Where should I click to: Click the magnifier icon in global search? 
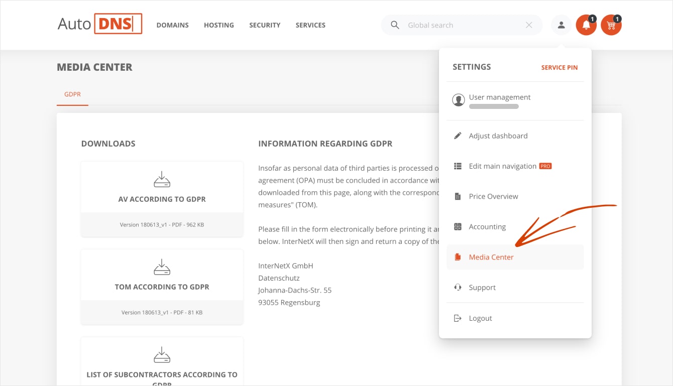coord(395,25)
